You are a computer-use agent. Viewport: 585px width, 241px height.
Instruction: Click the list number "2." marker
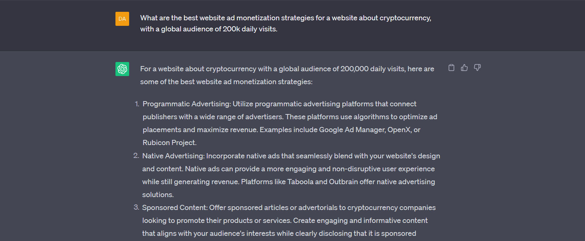coord(136,156)
